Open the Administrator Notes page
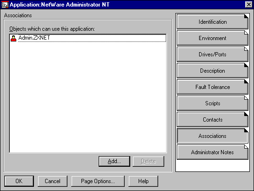254x191 pixels. (x=213, y=152)
